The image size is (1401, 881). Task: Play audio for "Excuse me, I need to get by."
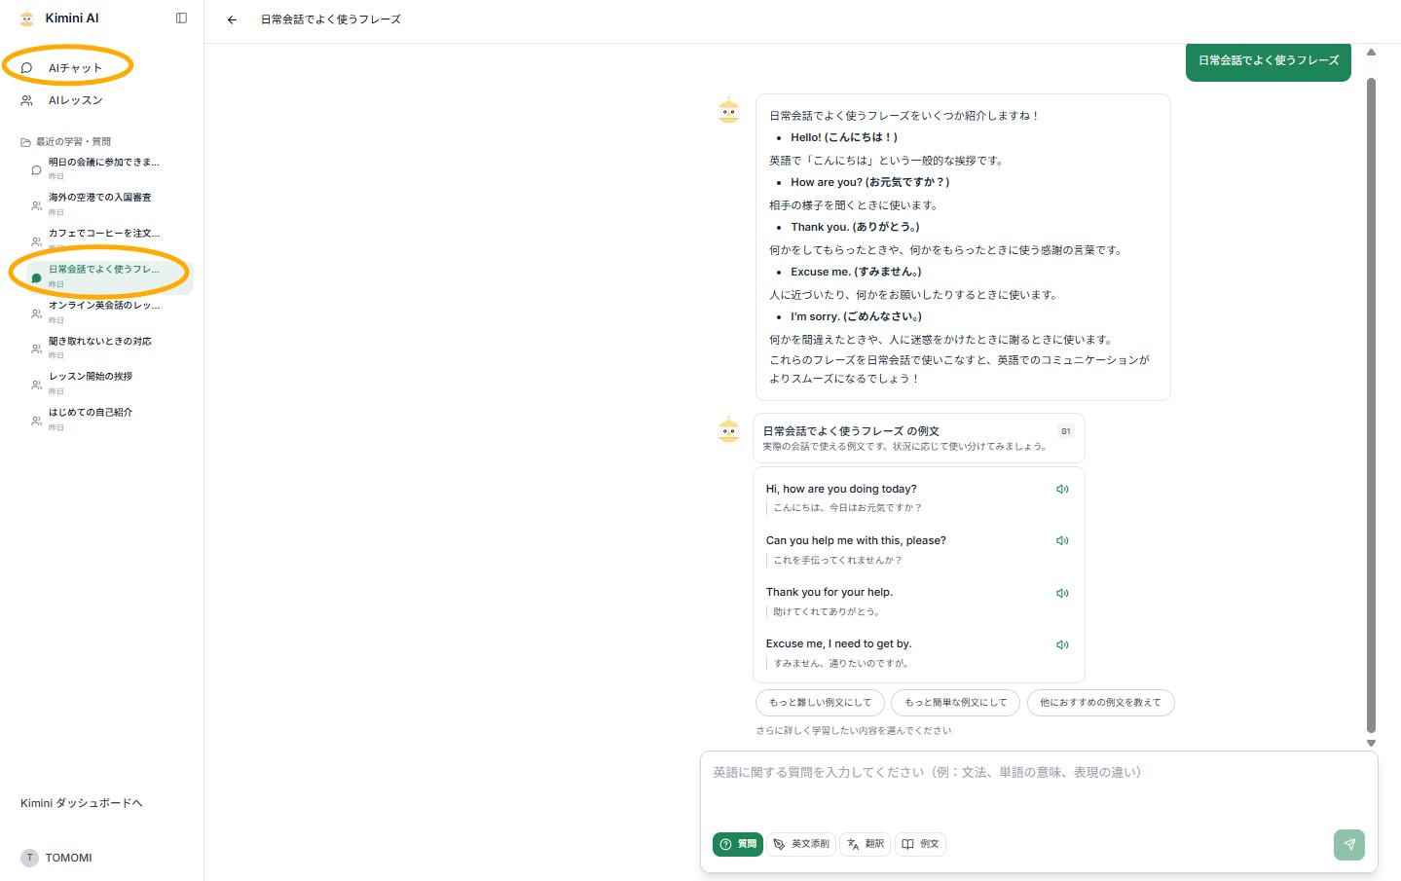click(x=1062, y=644)
